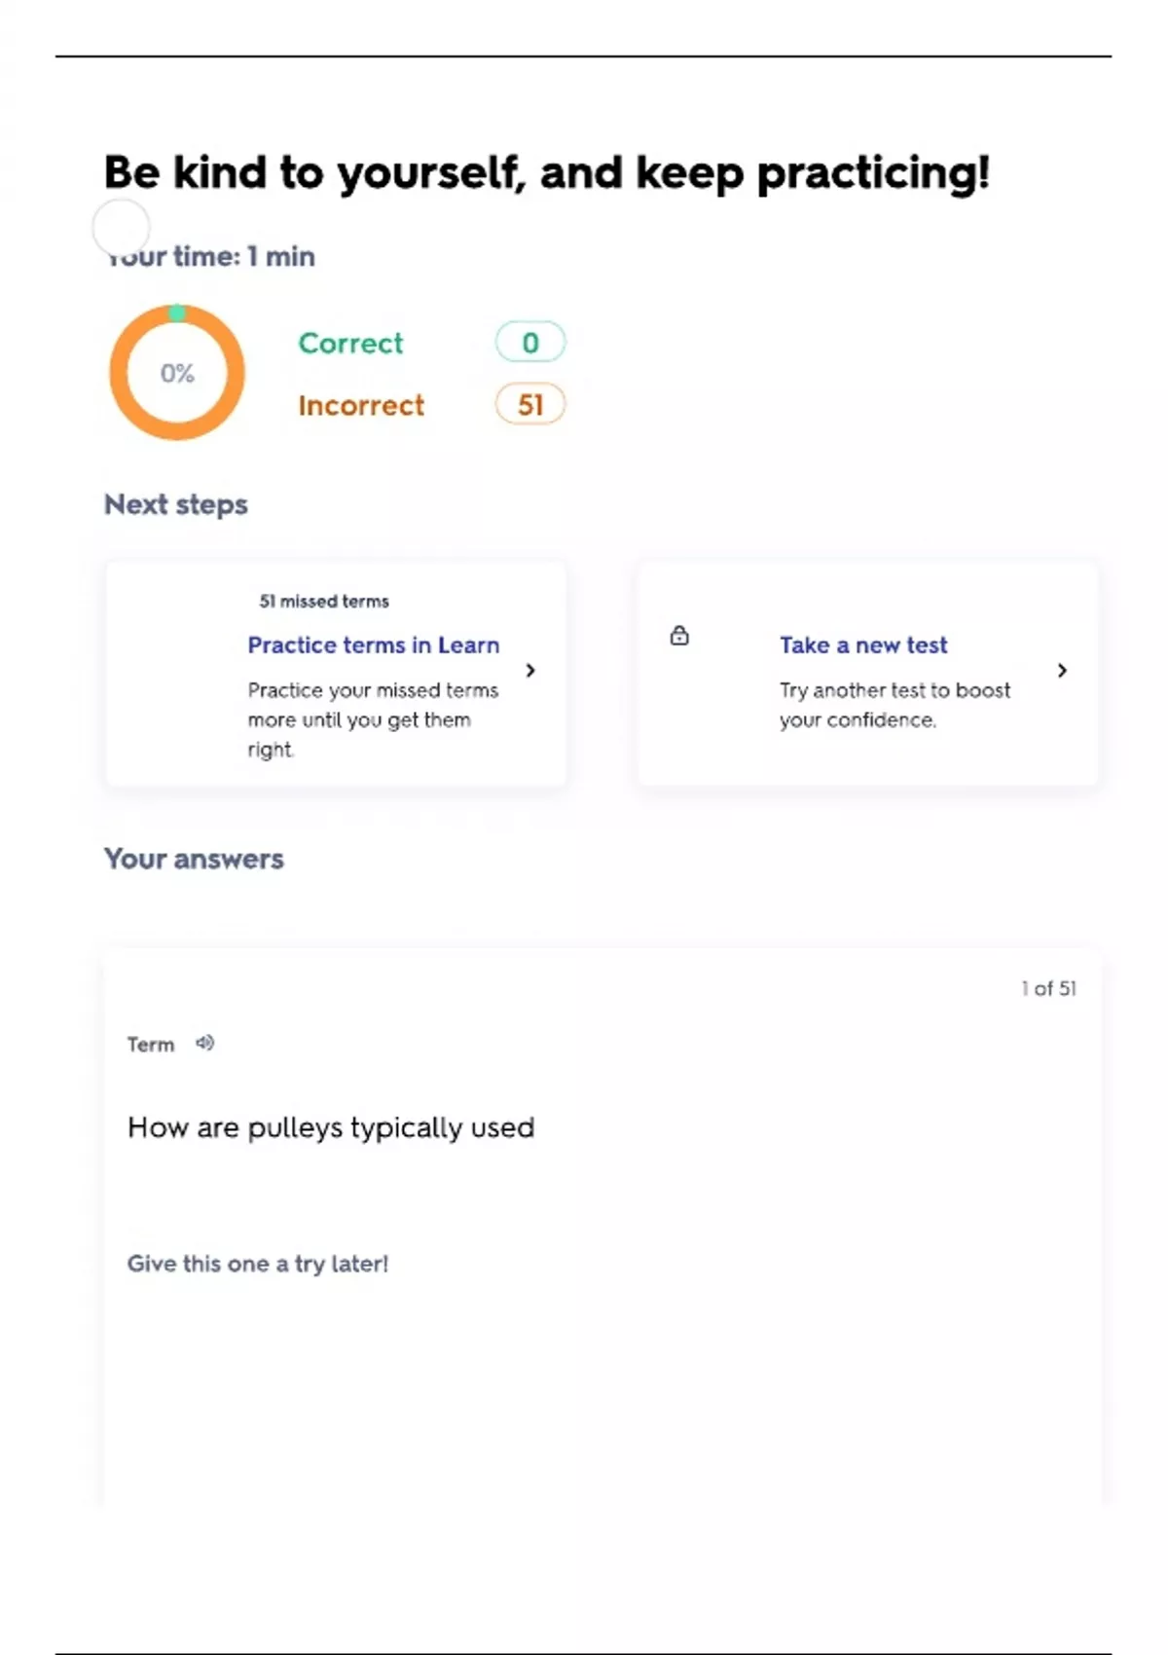Image resolution: width=1168 pixels, height=1655 pixels.
Task: Click the orange Incorrect label
Action: tap(361, 405)
